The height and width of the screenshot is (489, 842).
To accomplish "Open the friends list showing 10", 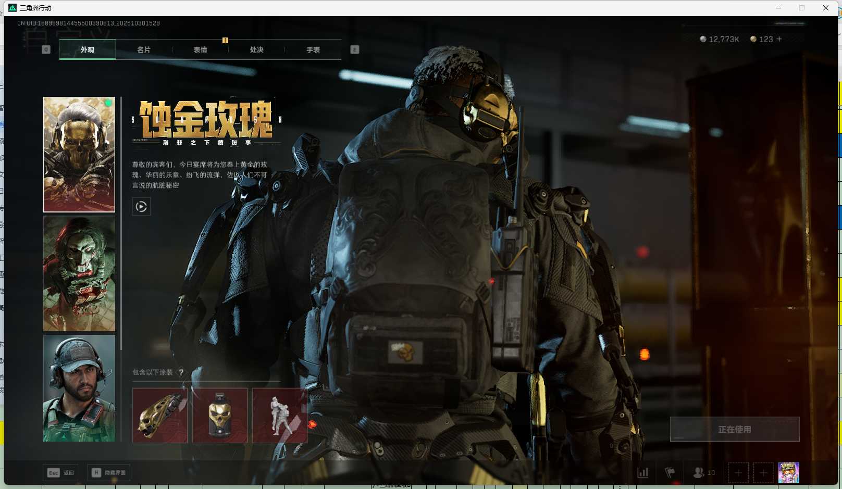I will pos(704,473).
